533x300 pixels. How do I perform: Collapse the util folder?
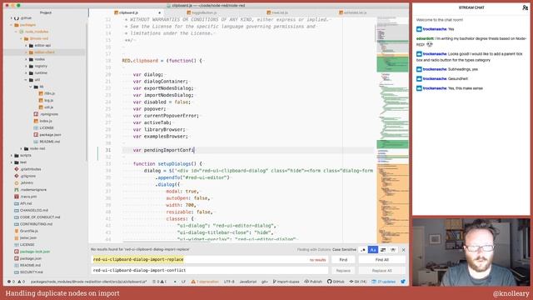pyautogui.click(x=26, y=80)
